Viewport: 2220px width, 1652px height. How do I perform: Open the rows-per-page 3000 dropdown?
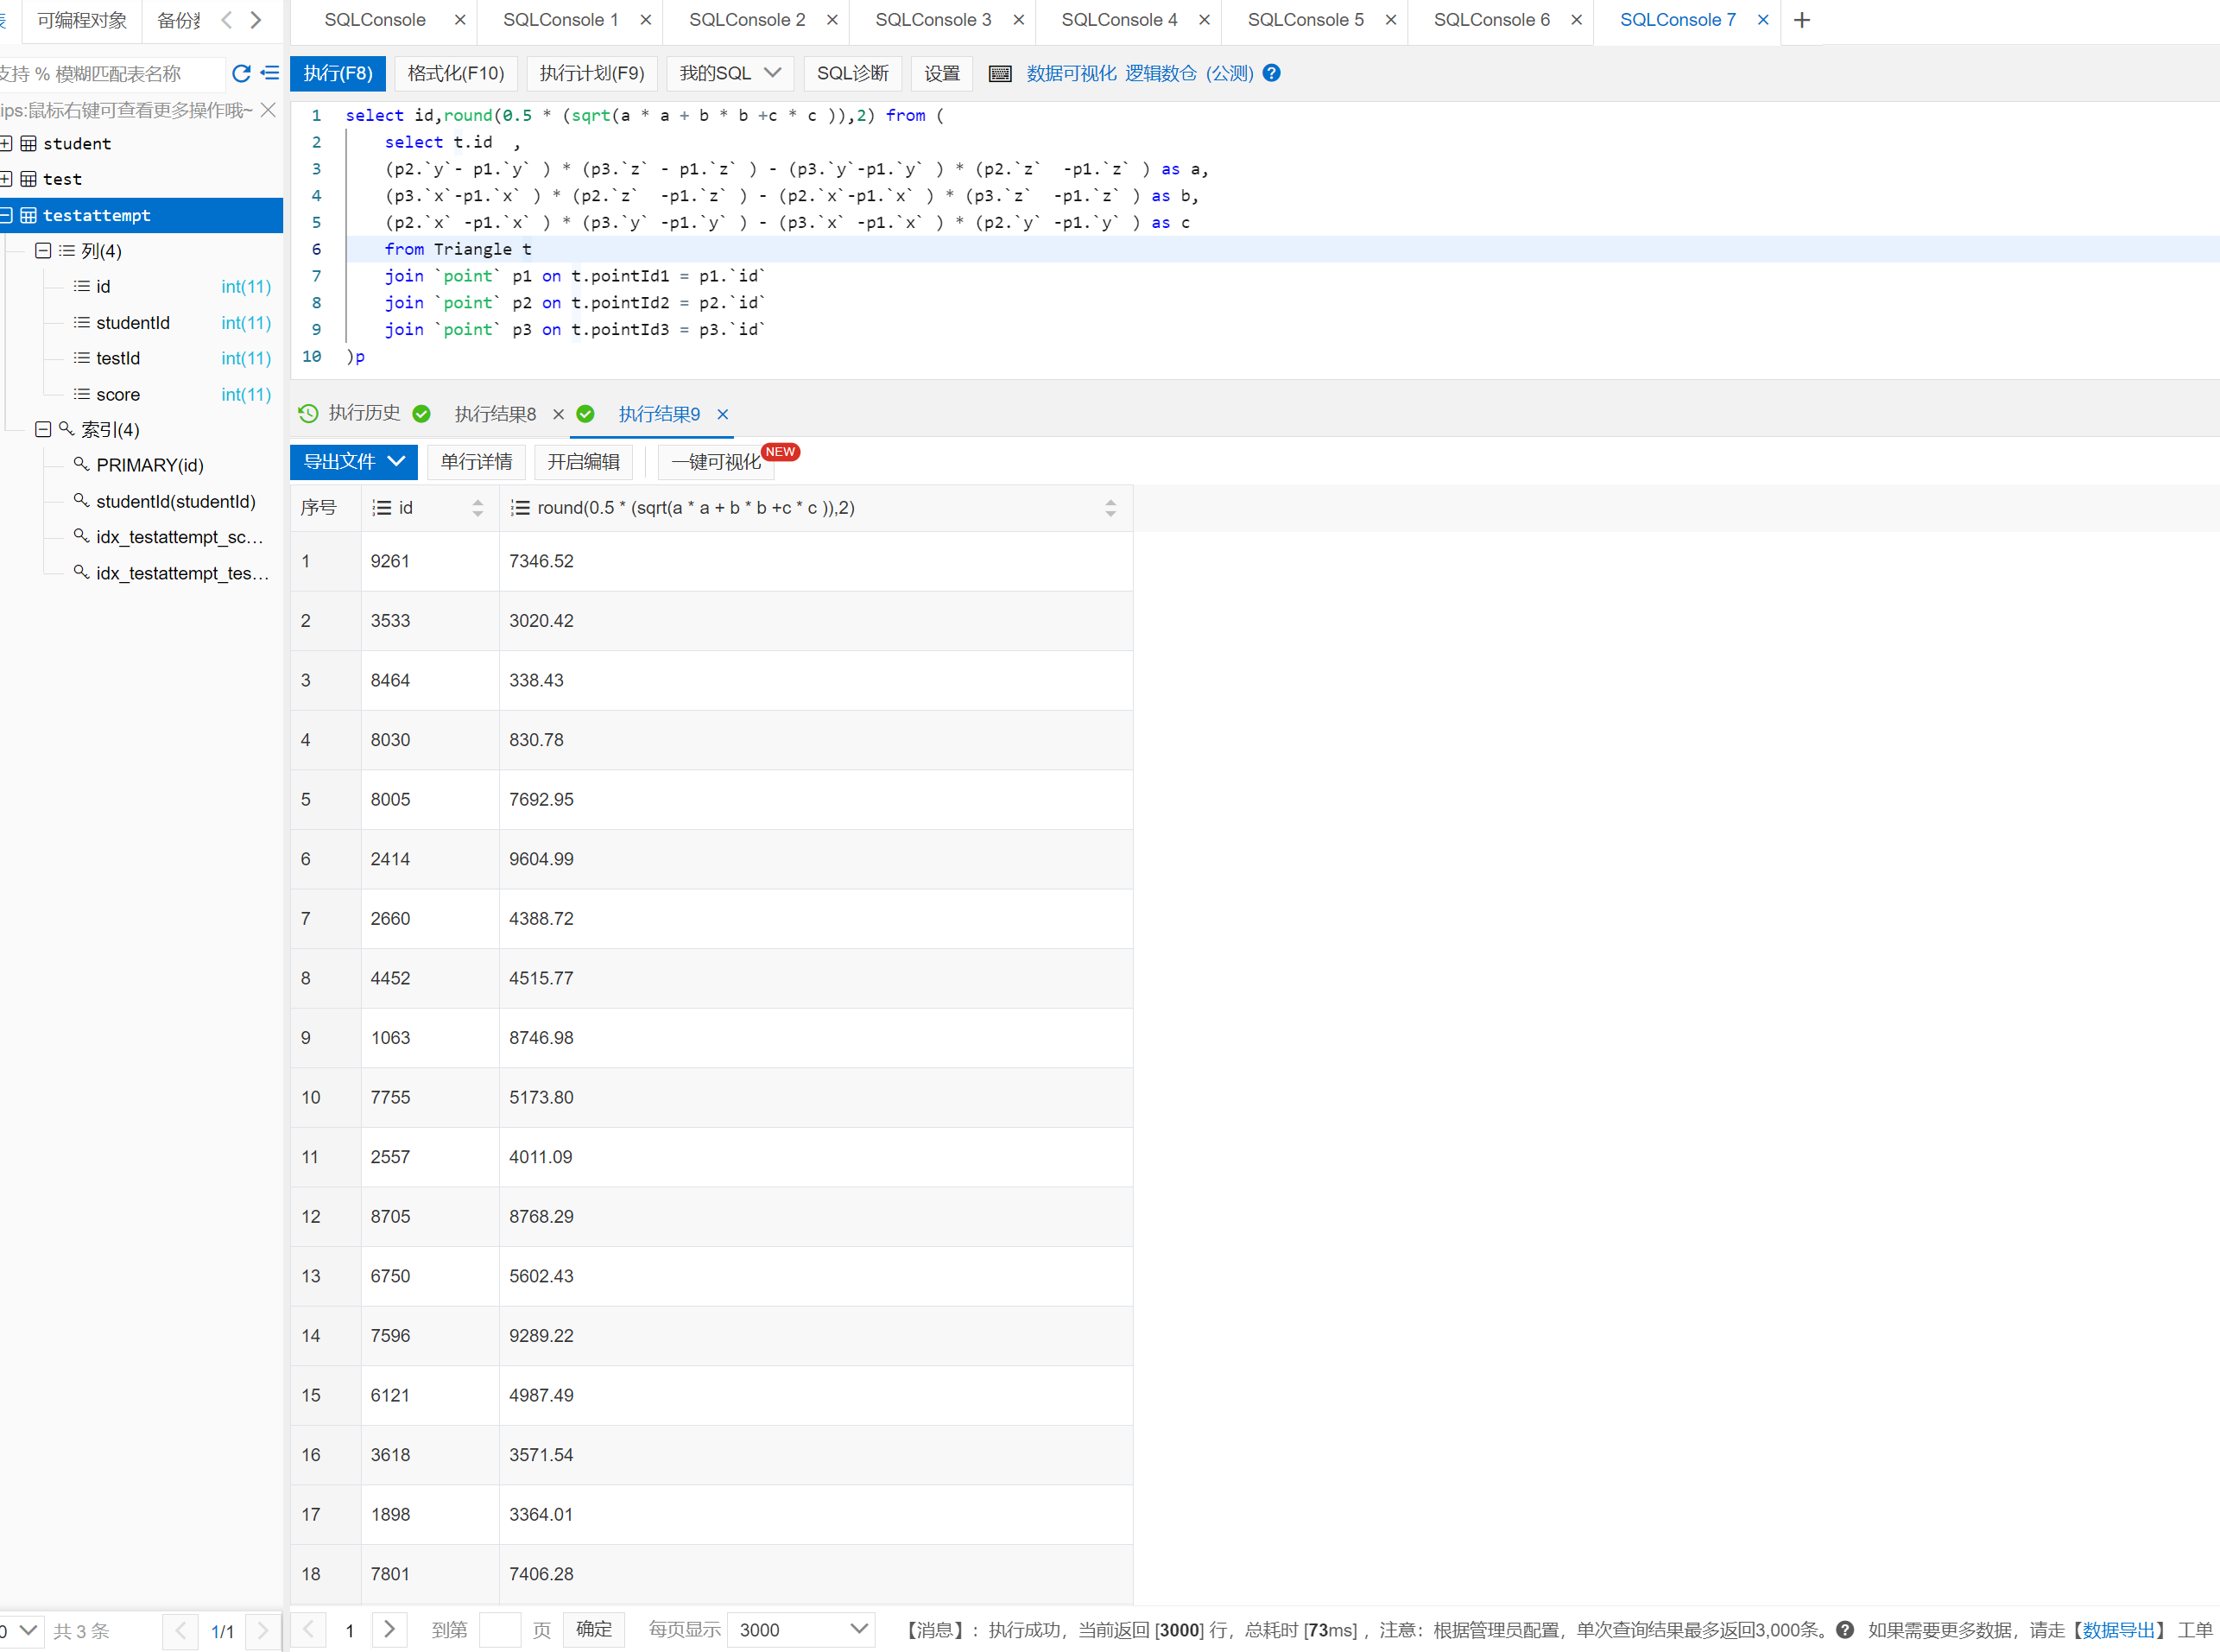(x=801, y=1629)
